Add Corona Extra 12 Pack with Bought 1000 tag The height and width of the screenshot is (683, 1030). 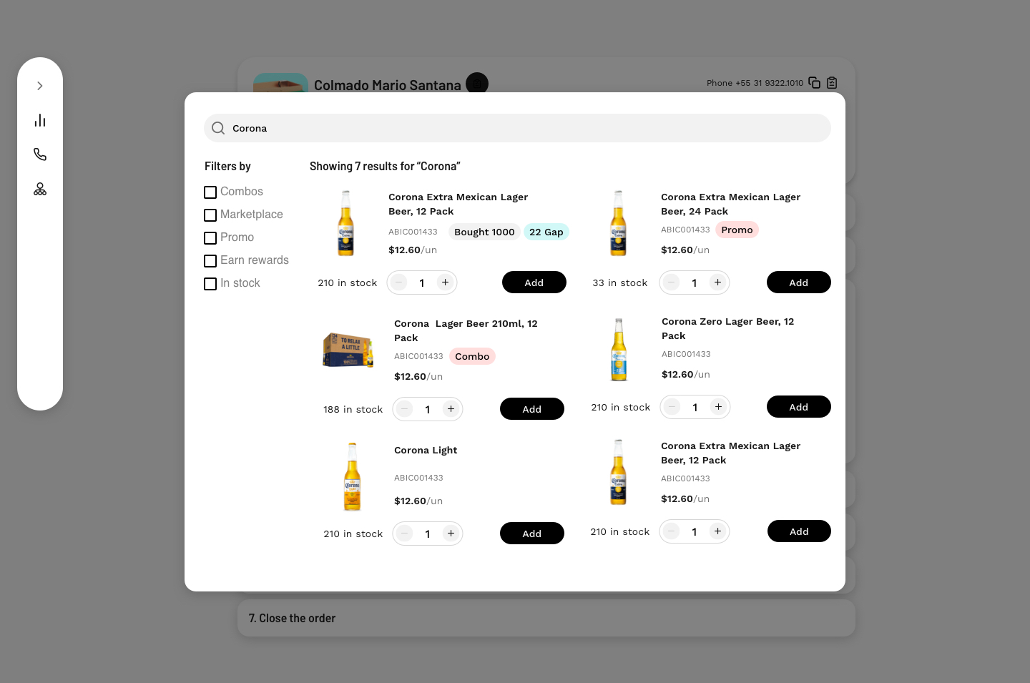coord(534,282)
